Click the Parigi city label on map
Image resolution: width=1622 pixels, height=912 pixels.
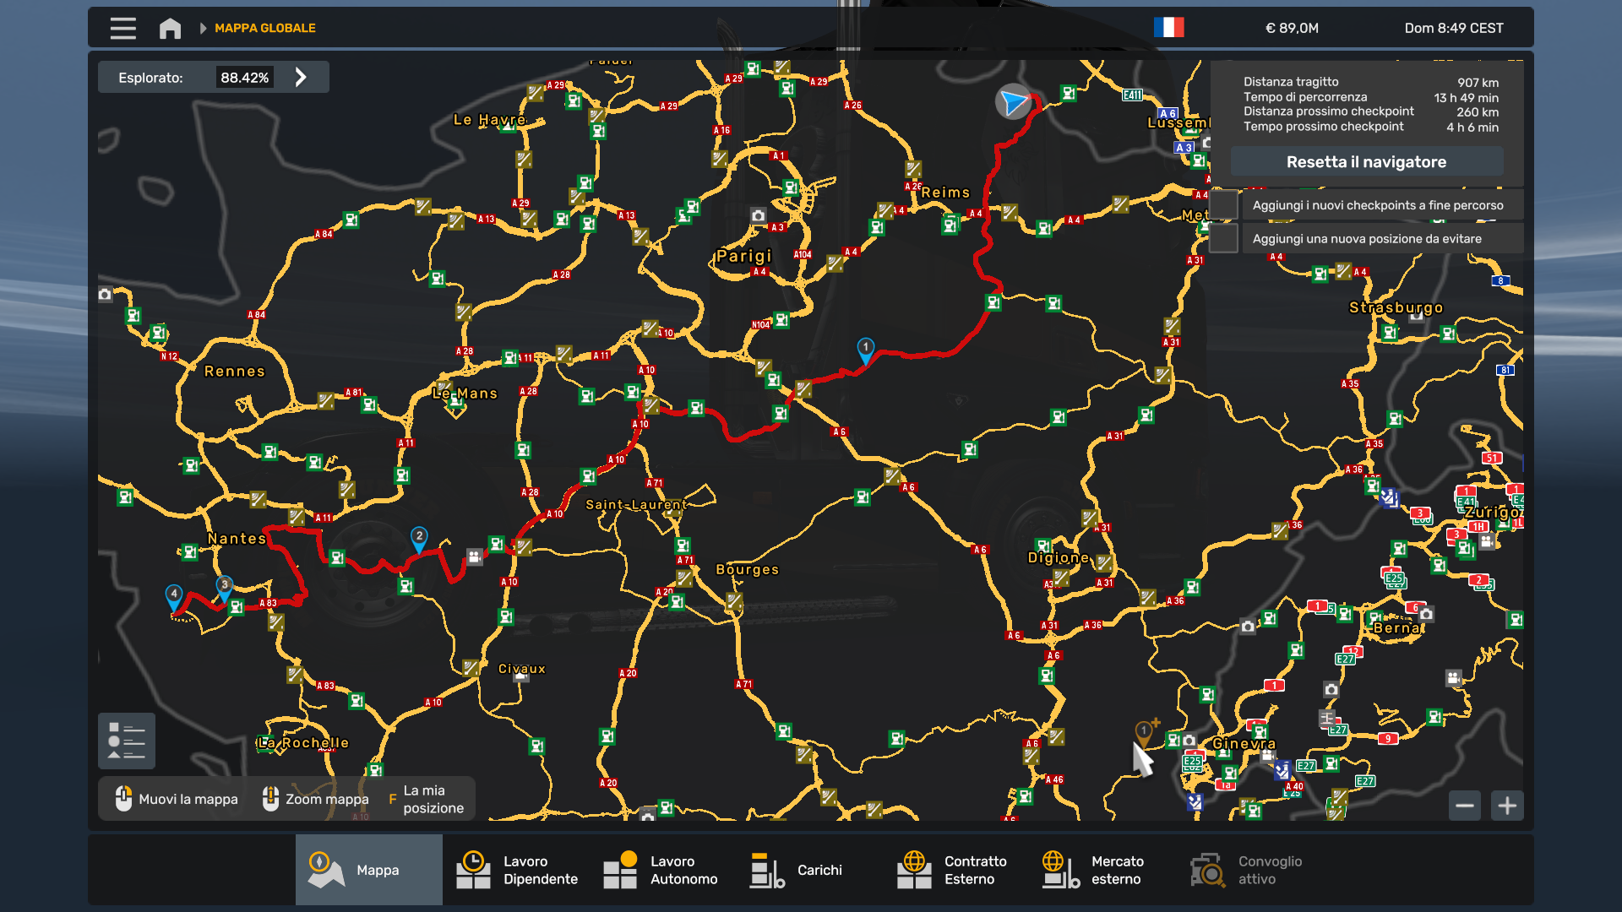point(743,256)
